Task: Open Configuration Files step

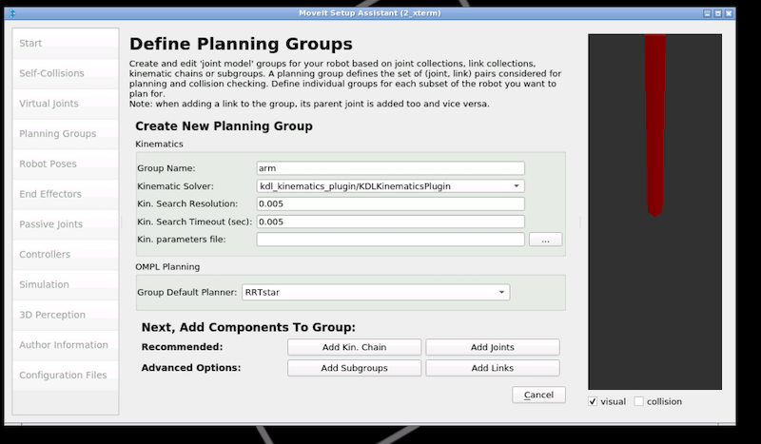Action: [x=63, y=376]
